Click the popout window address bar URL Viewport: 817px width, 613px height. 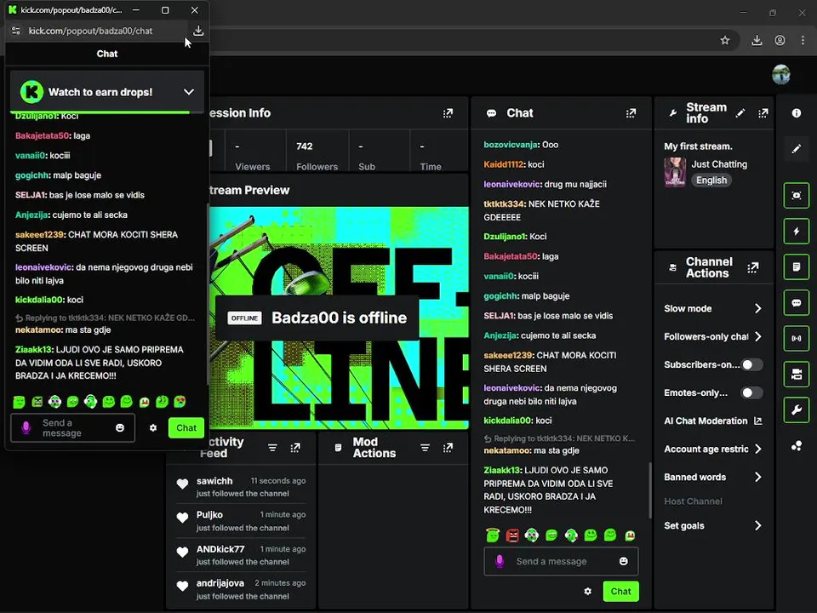91,31
